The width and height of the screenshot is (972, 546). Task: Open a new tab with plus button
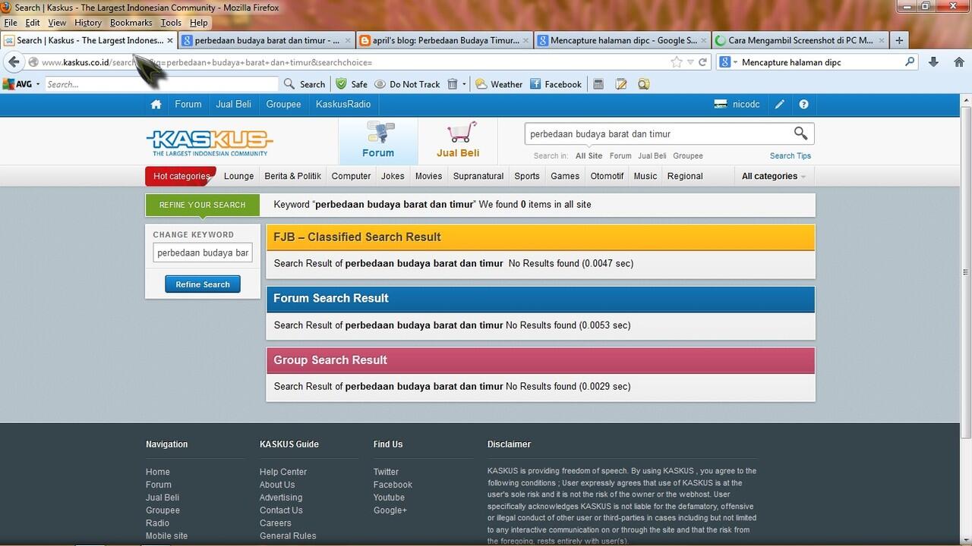click(899, 40)
